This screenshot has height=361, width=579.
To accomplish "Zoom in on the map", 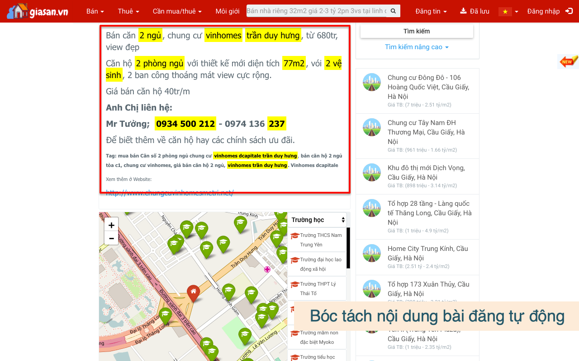I will click(x=111, y=225).
